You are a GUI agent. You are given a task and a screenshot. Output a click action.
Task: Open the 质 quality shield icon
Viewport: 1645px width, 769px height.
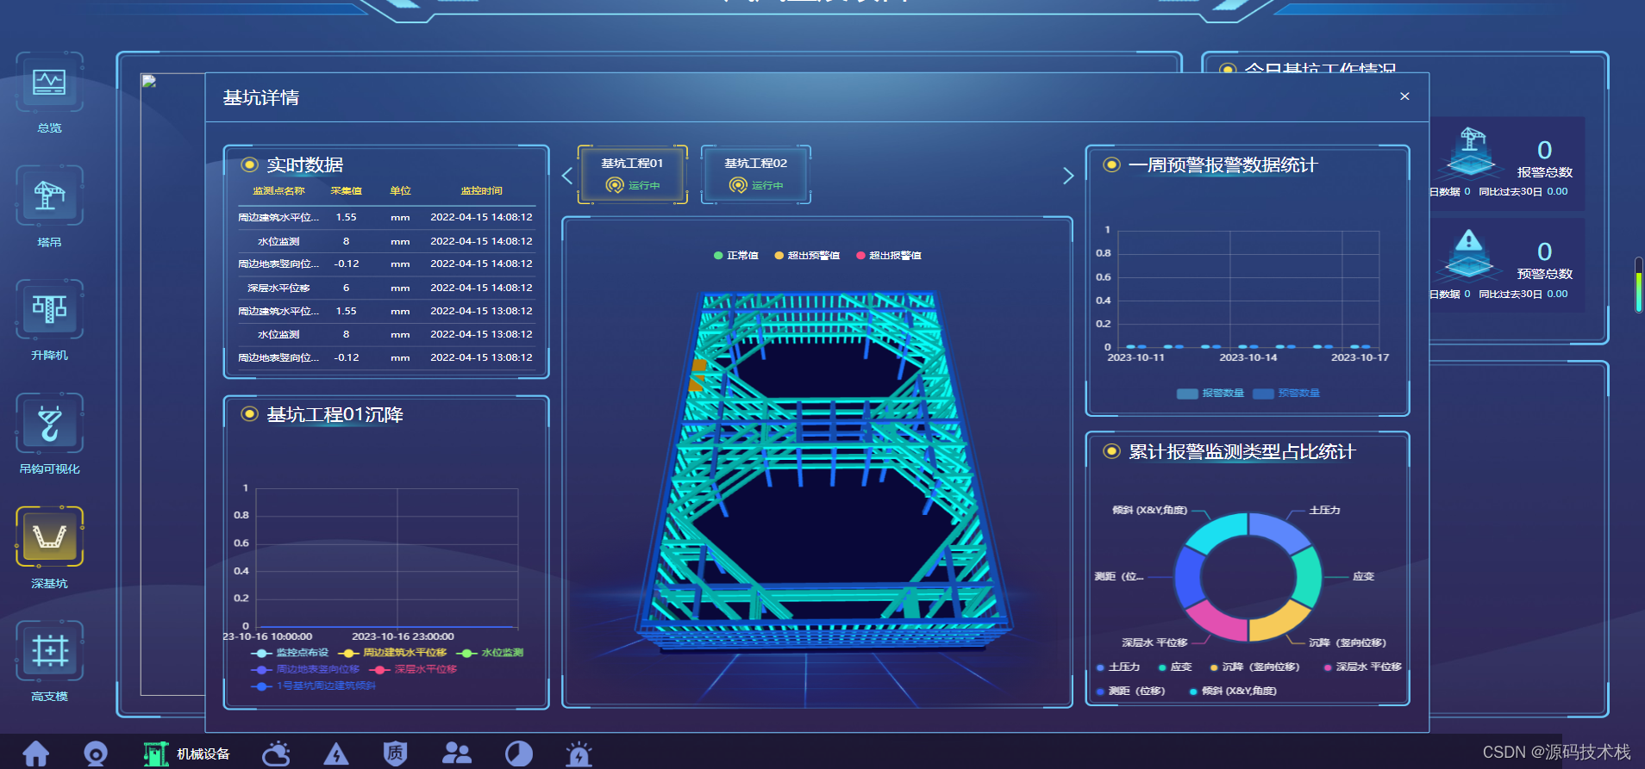(396, 753)
